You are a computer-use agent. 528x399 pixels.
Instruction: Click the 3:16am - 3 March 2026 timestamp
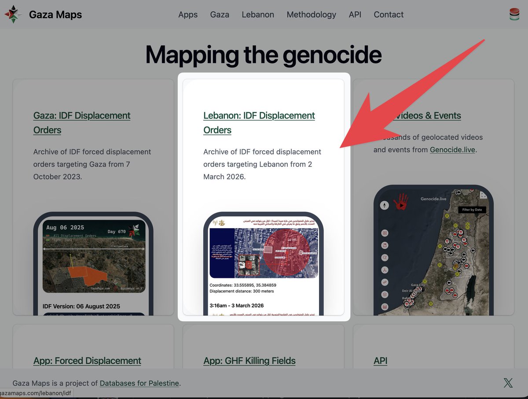tap(237, 305)
